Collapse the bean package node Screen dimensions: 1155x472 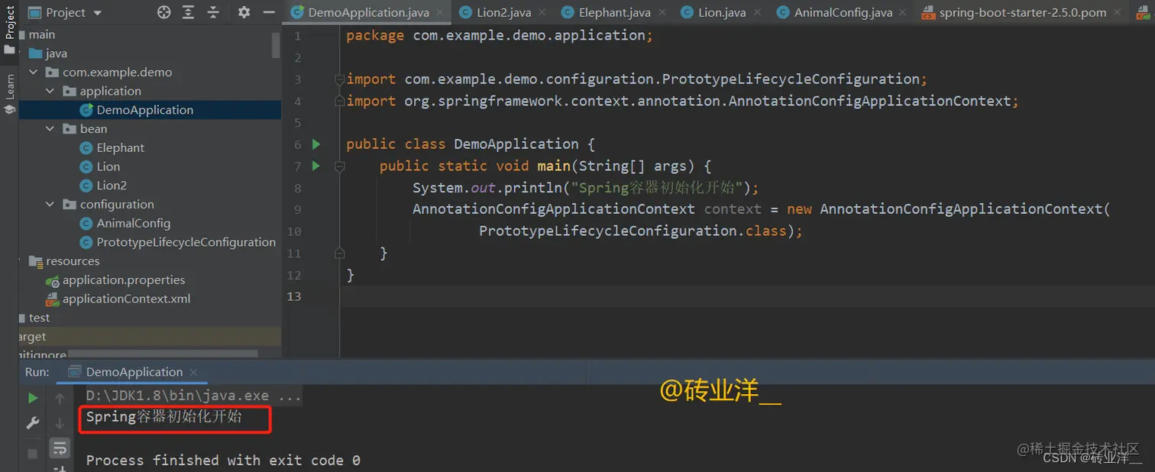(50, 129)
